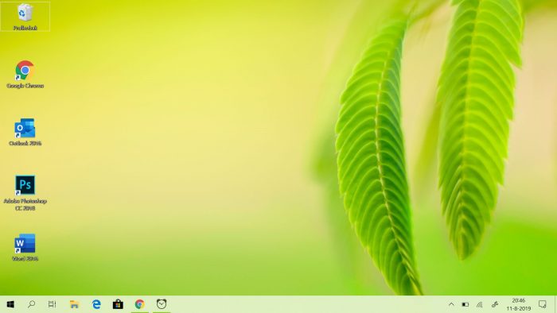557x313 pixels.
Task: Select the Outlook 2016 desktop shortcut
Action: (x=25, y=132)
